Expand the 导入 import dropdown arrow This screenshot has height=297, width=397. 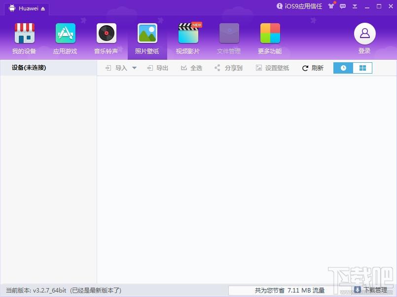pos(134,68)
